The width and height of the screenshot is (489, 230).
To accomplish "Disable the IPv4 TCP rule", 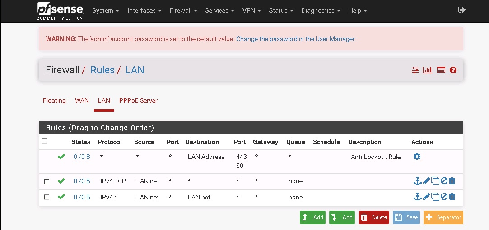I will tap(444, 181).
